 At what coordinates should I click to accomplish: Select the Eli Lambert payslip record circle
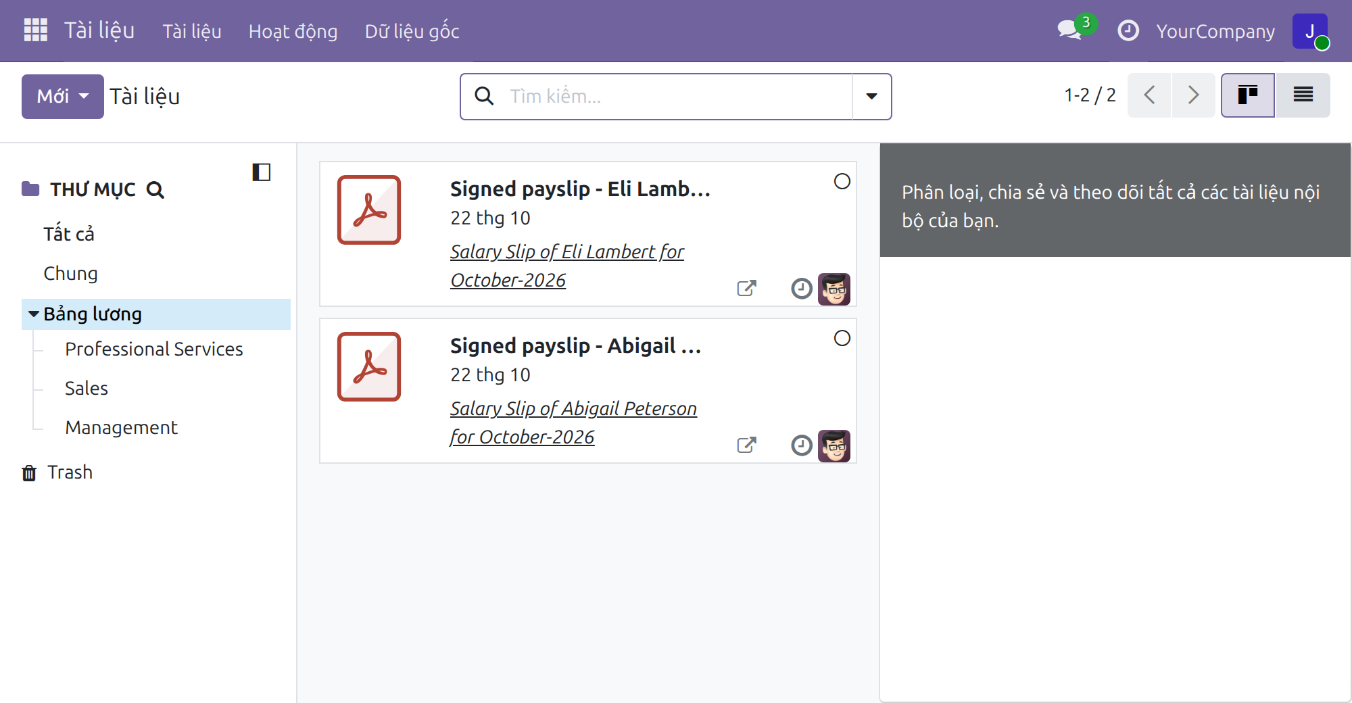pos(842,181)
